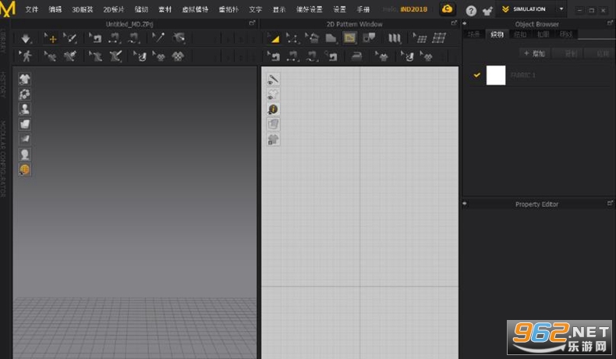Open the 虚拟模特 menu
The image size is (616, 359).
[x=195, y=9]
